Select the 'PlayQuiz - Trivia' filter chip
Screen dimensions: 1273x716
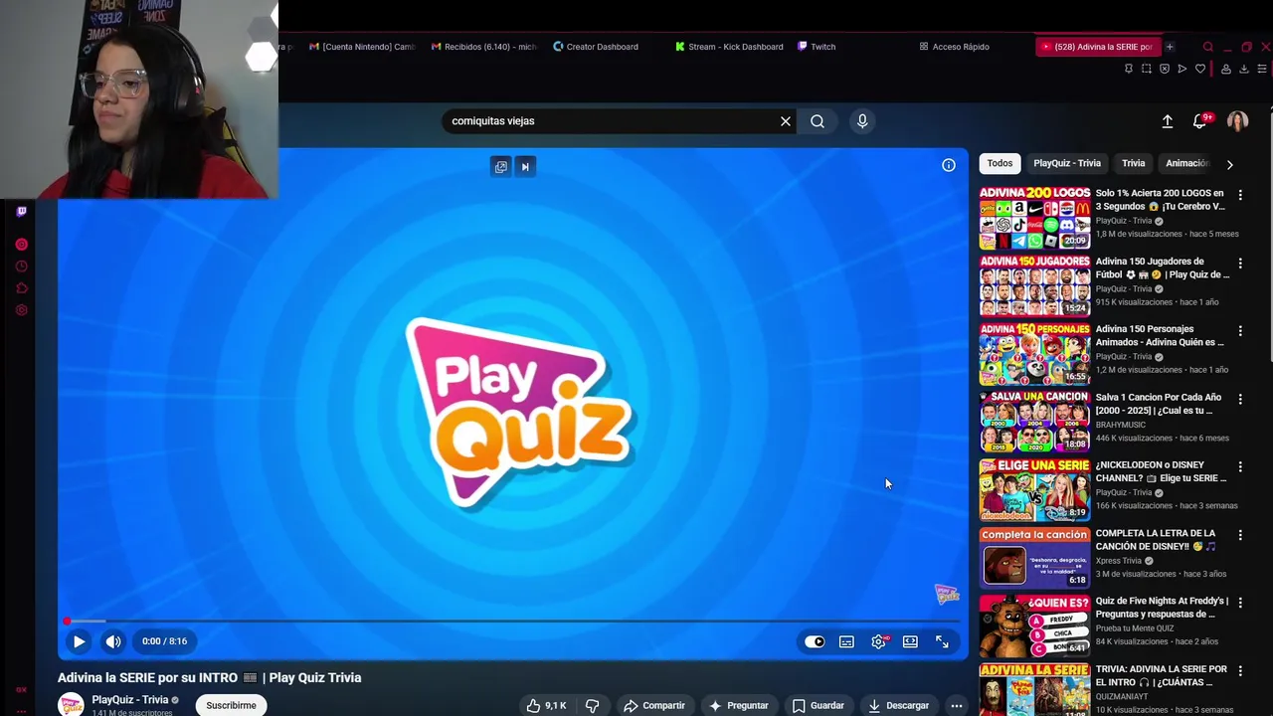(x=1067, y=163)
